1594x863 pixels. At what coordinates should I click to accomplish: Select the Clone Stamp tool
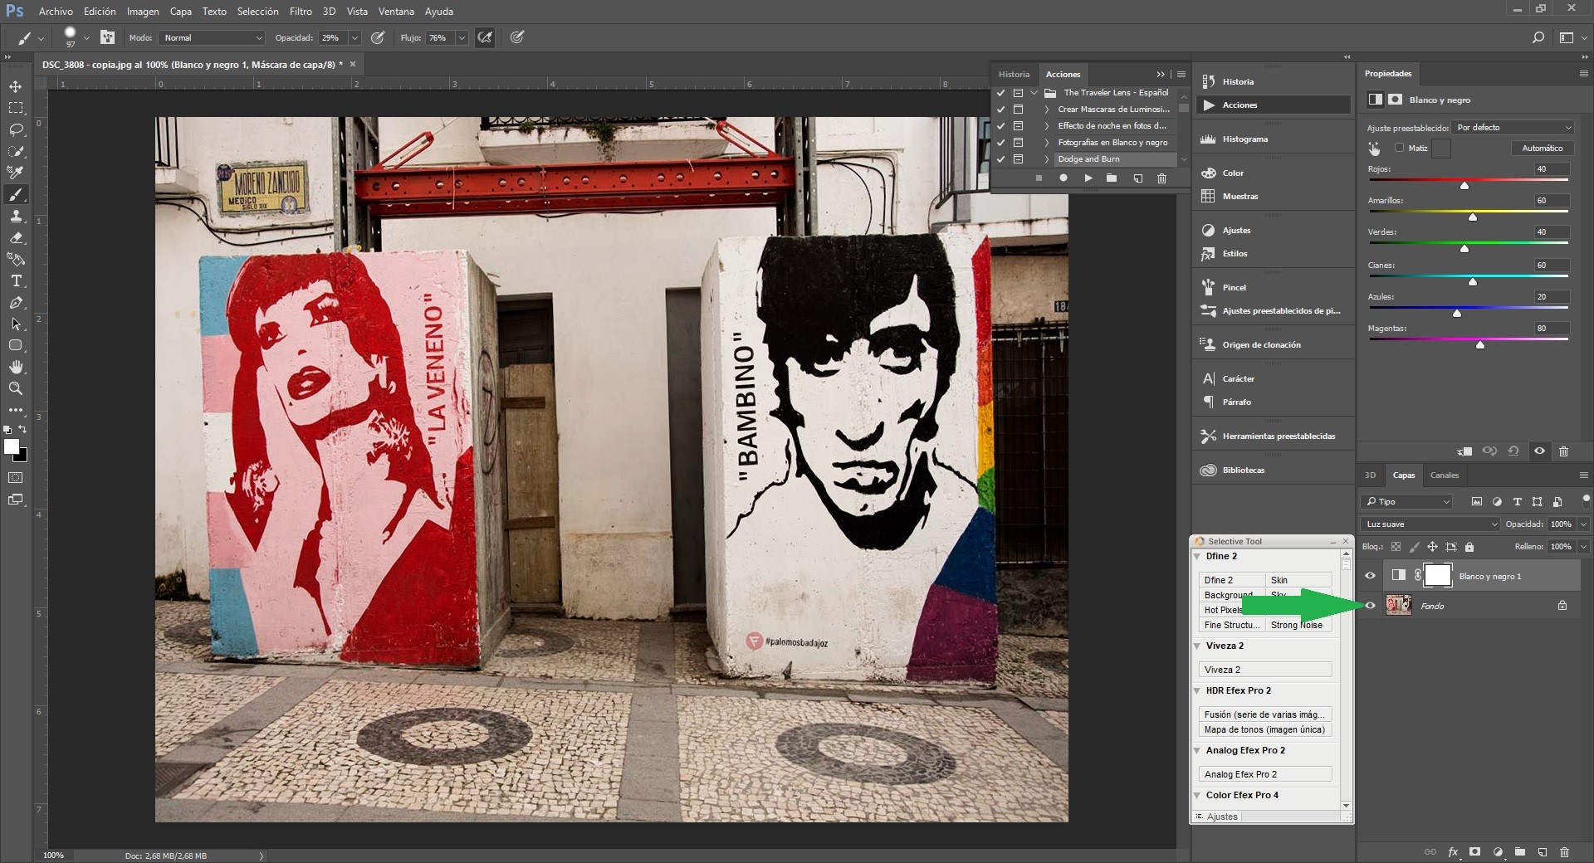tap(16, 216)
